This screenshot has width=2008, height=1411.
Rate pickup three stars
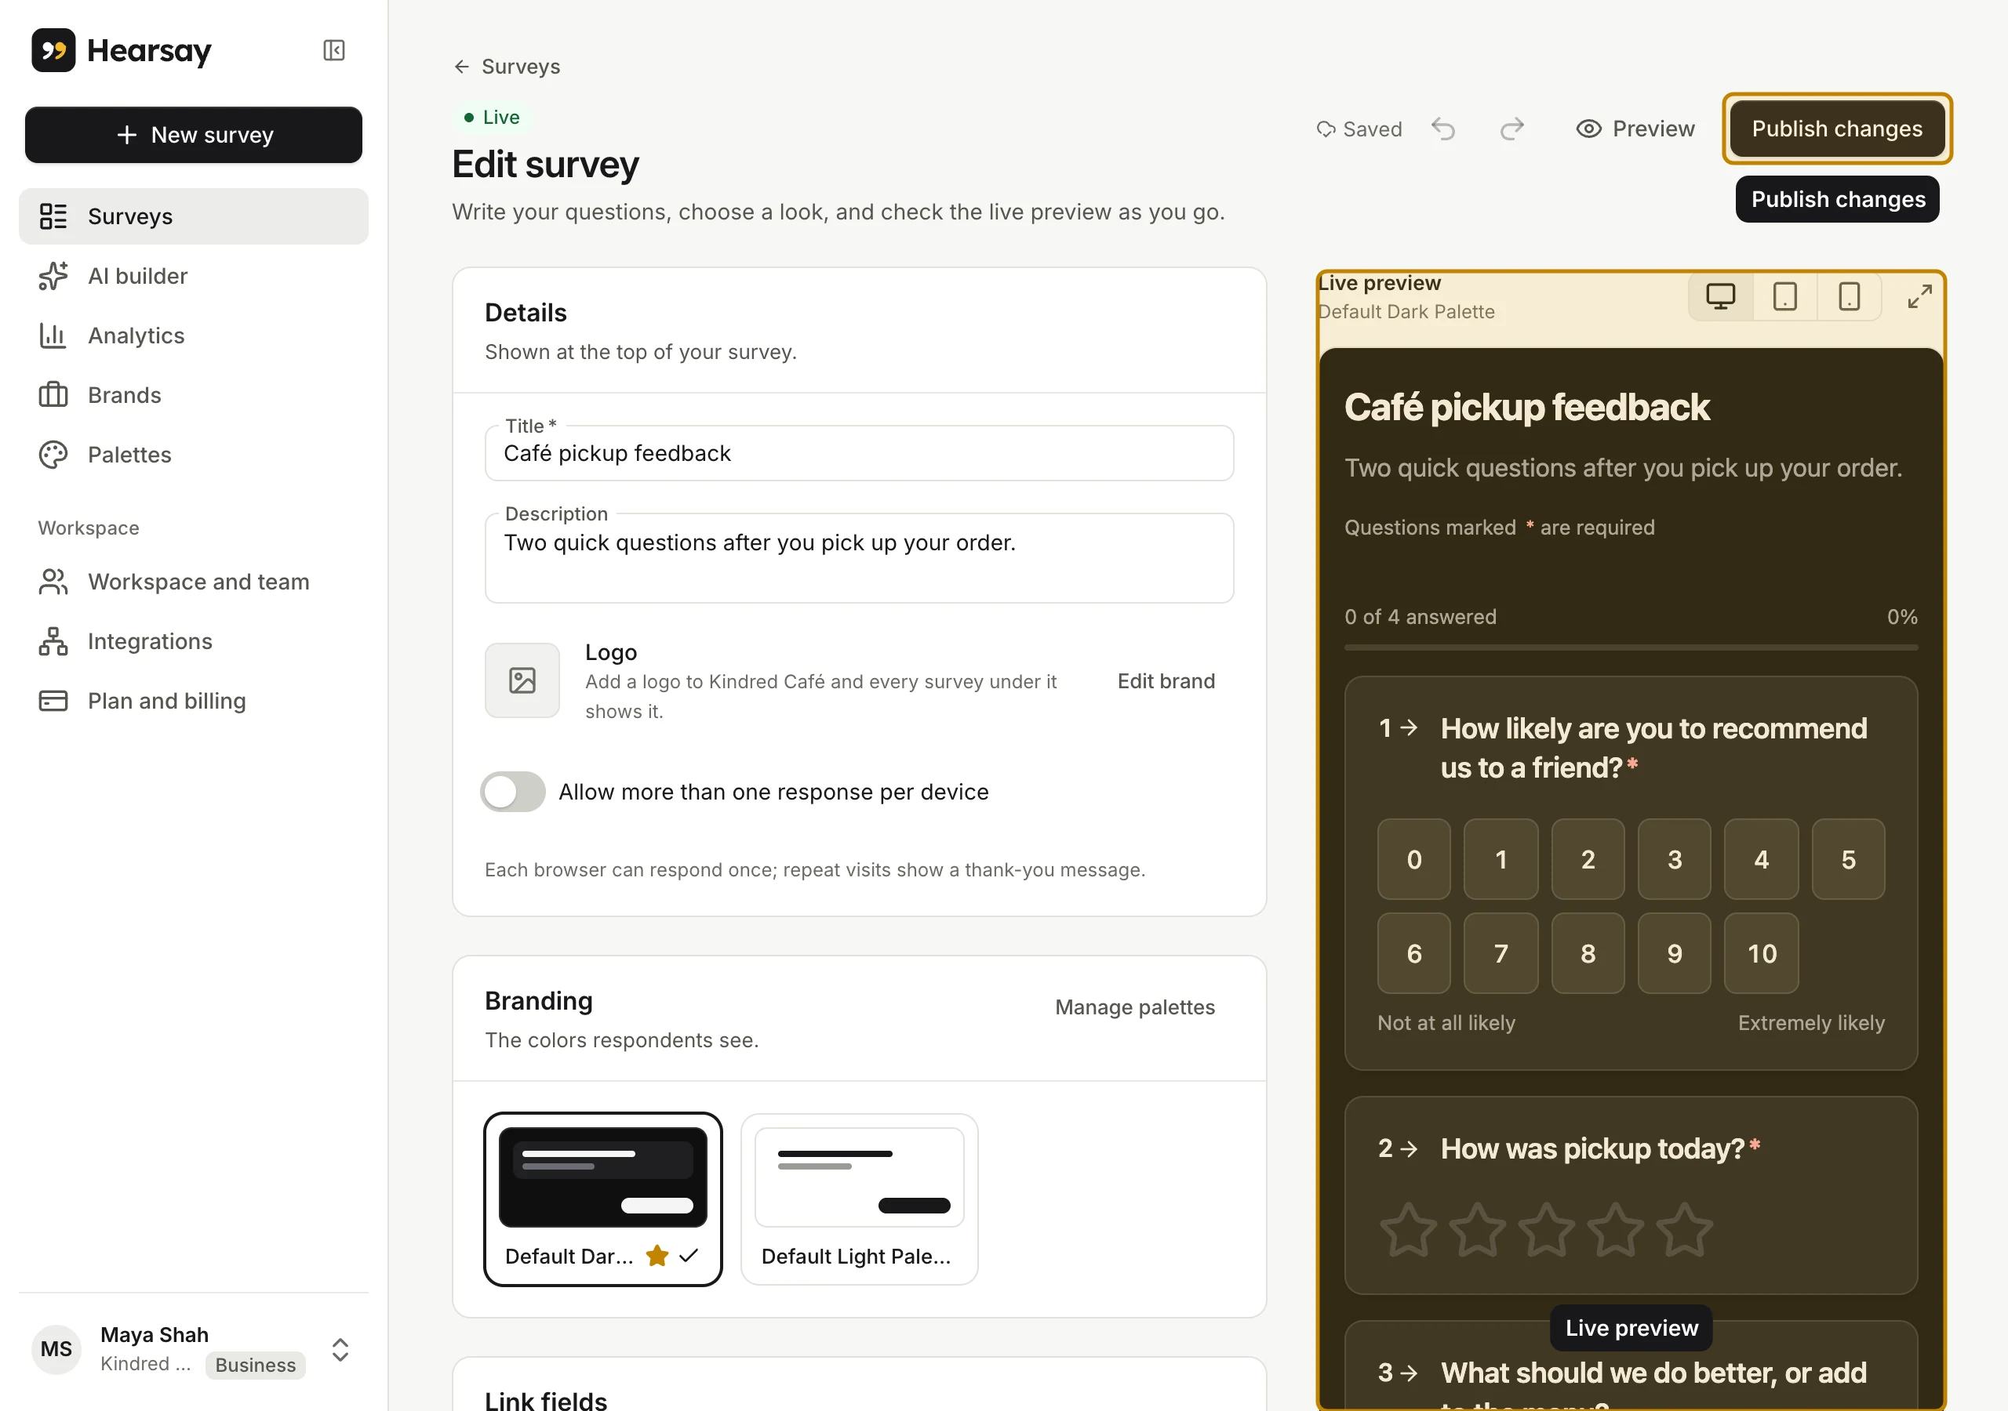pos(1546,1228)
